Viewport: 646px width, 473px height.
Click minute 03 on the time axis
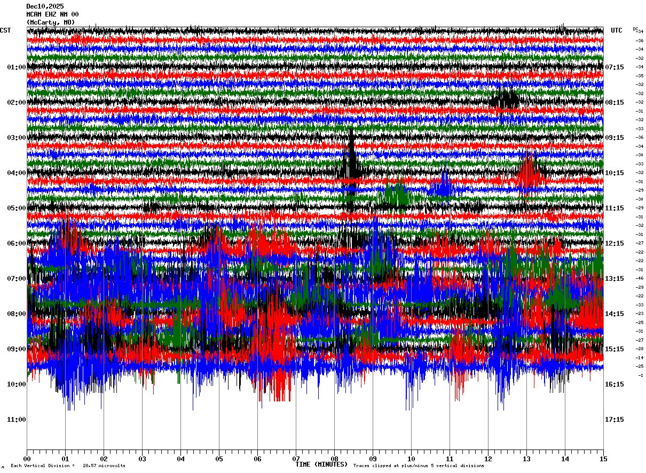pyautogui.click(x=142, y=459)
